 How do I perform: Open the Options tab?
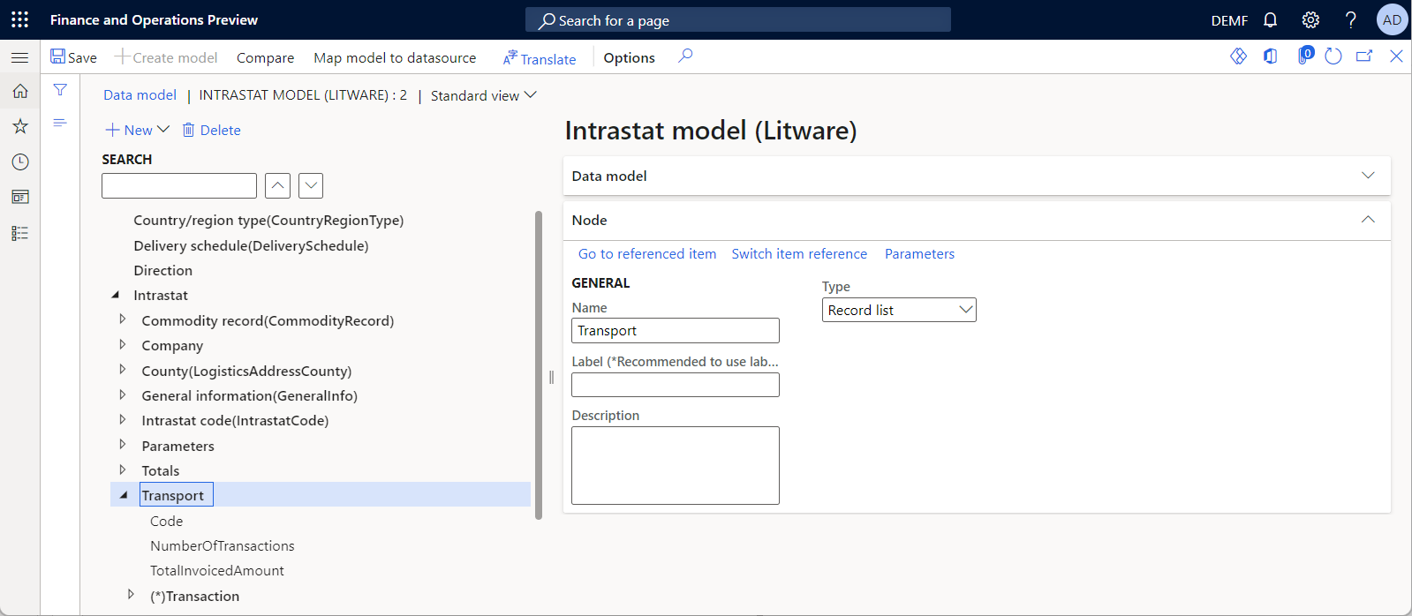coord(629,57)
